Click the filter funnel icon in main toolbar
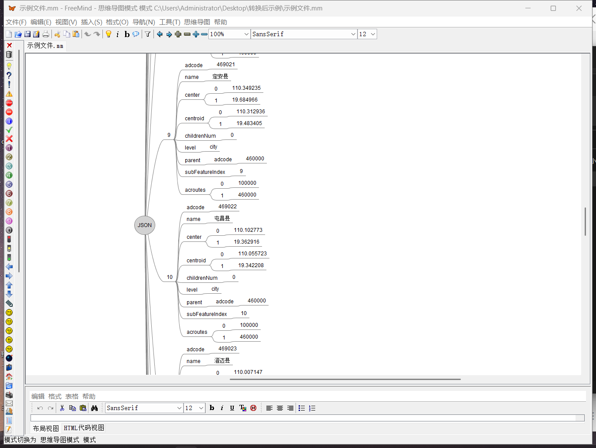Screen dimensions: 596x448 [x=148, y=34]
